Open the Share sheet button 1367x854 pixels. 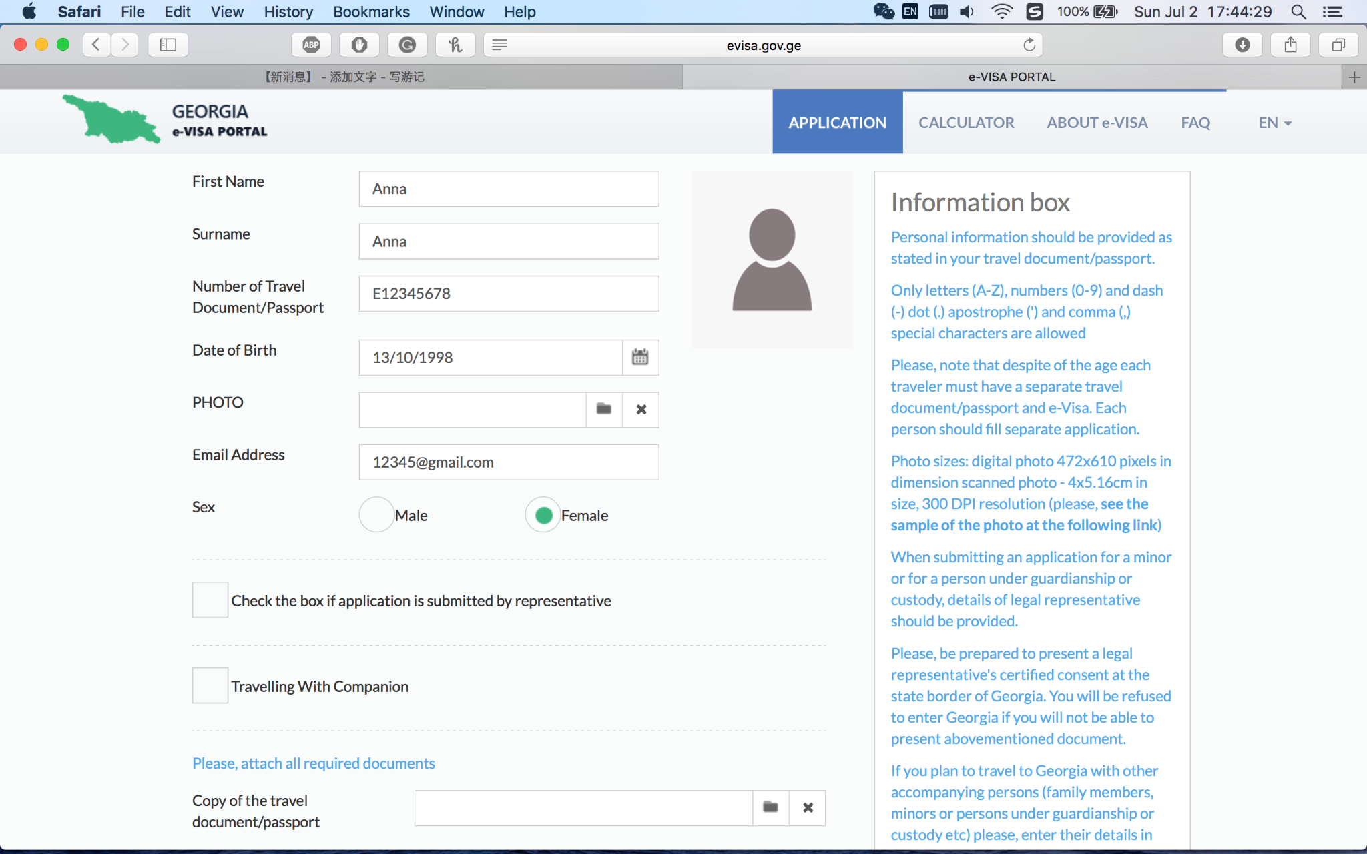click(x=1290, y=45)
